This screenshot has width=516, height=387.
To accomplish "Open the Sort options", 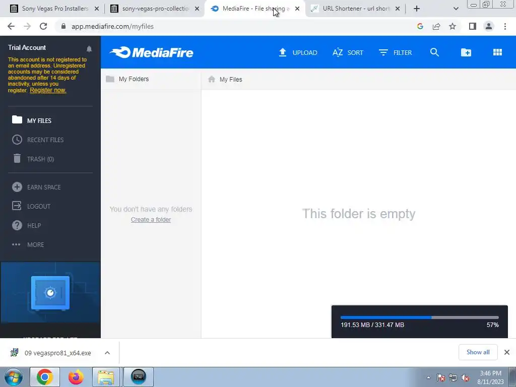I will click(348, 52).
